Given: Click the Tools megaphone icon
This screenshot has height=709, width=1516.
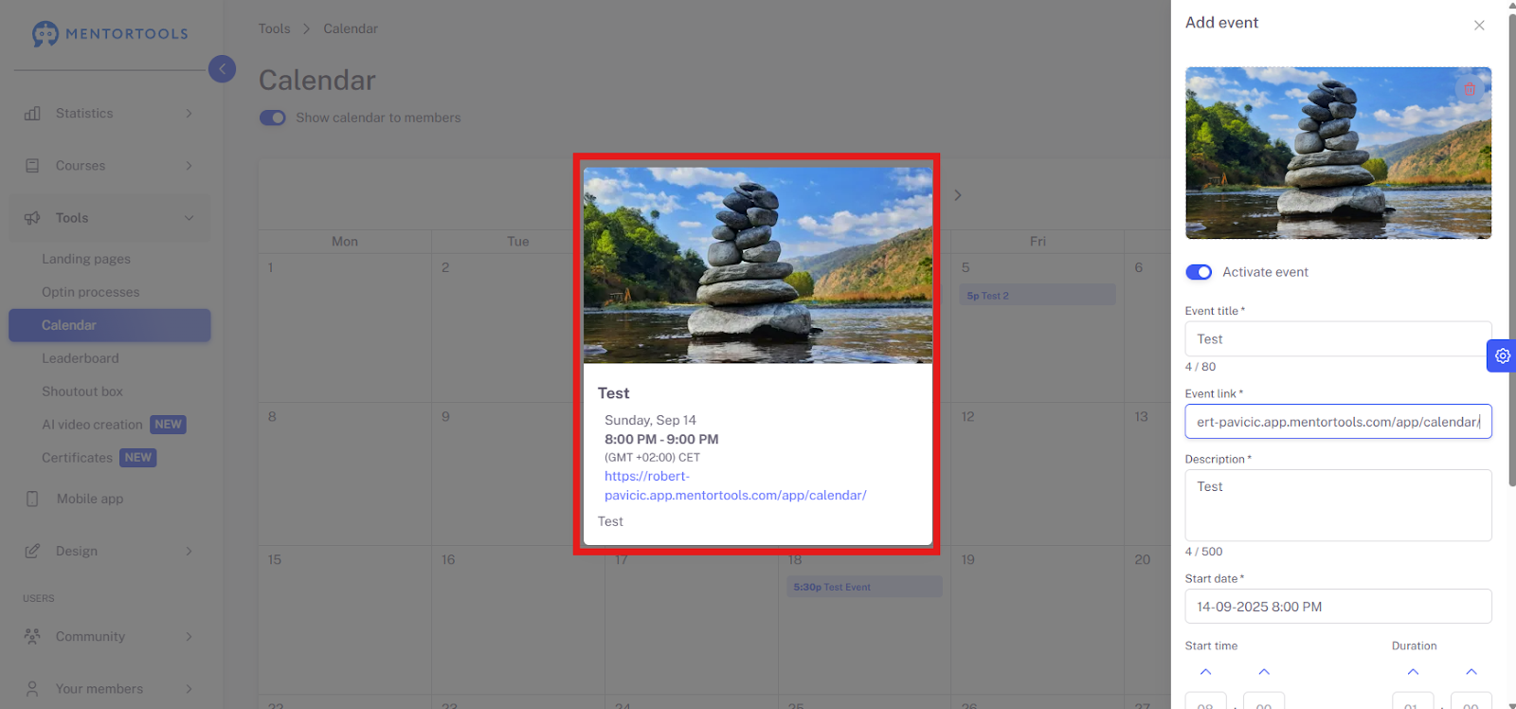Looking at the screenshot, I should (x=32, y=218).
